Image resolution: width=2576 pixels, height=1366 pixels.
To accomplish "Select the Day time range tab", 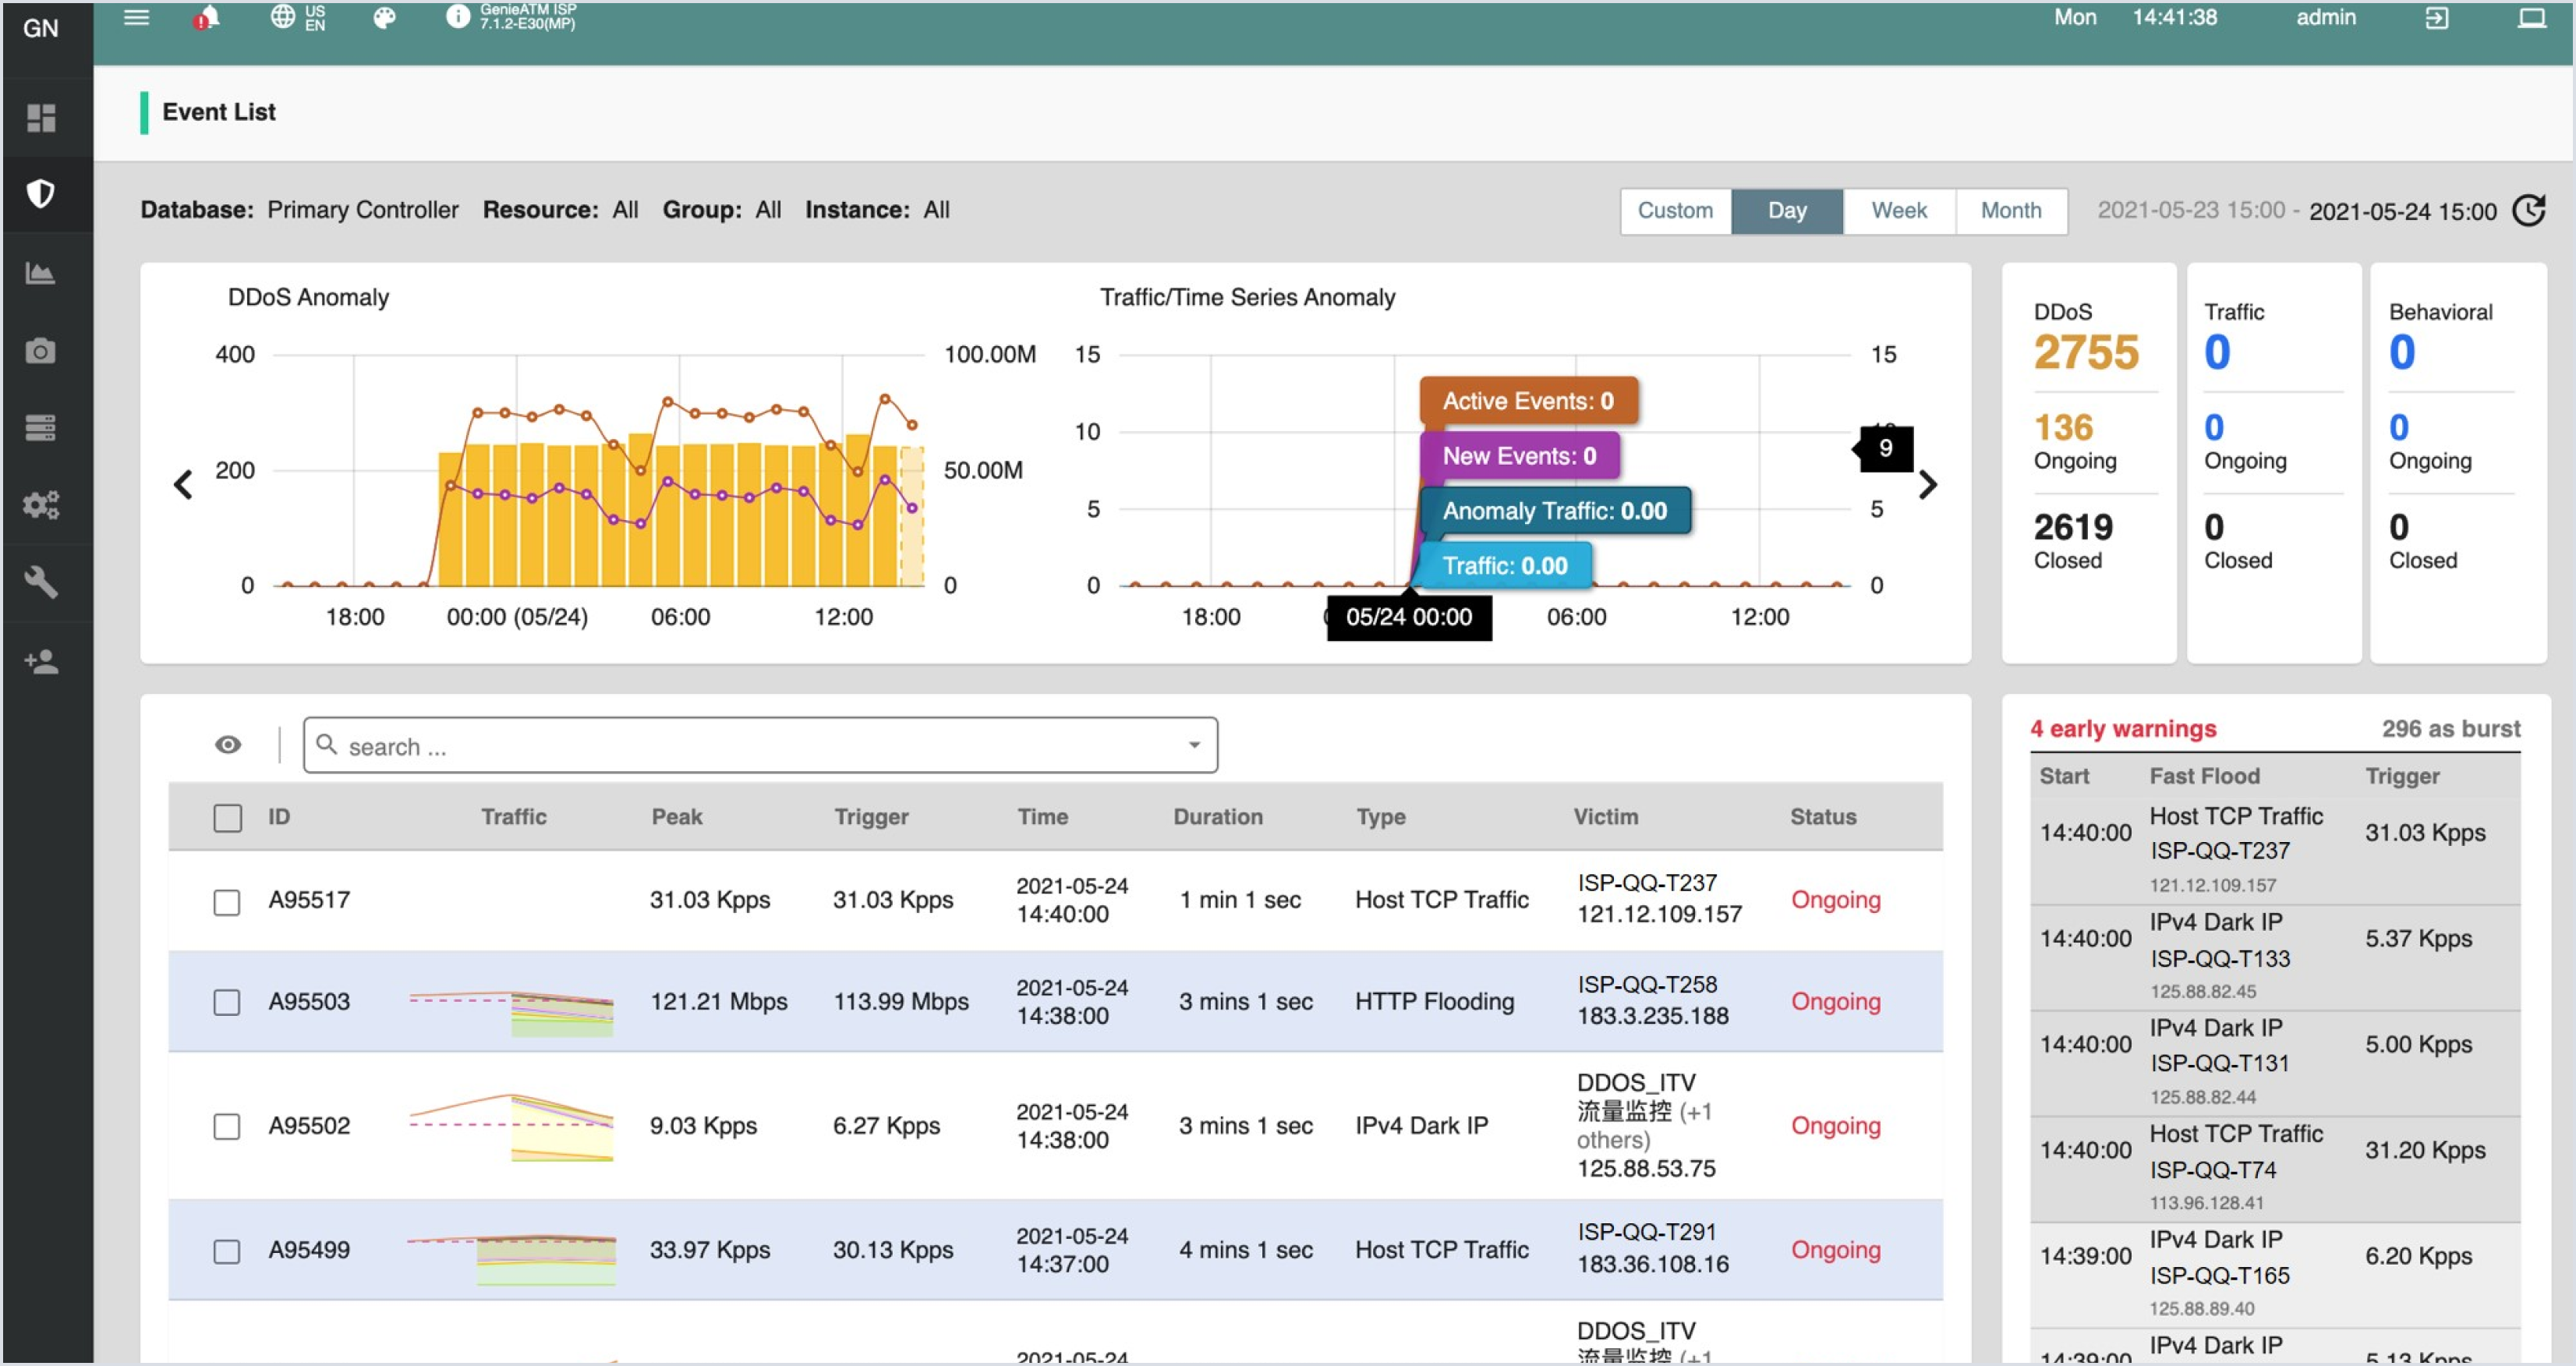I will (1787, 211).
